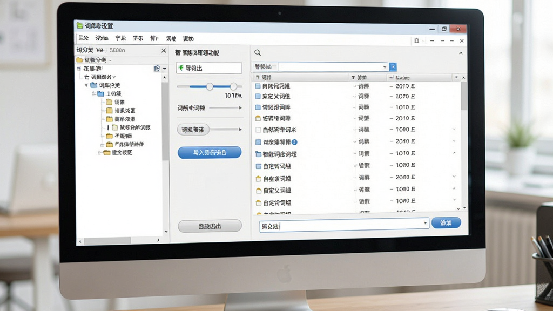Click the small toolbar icon left of the inner window dashes

[x=416, y=40]
